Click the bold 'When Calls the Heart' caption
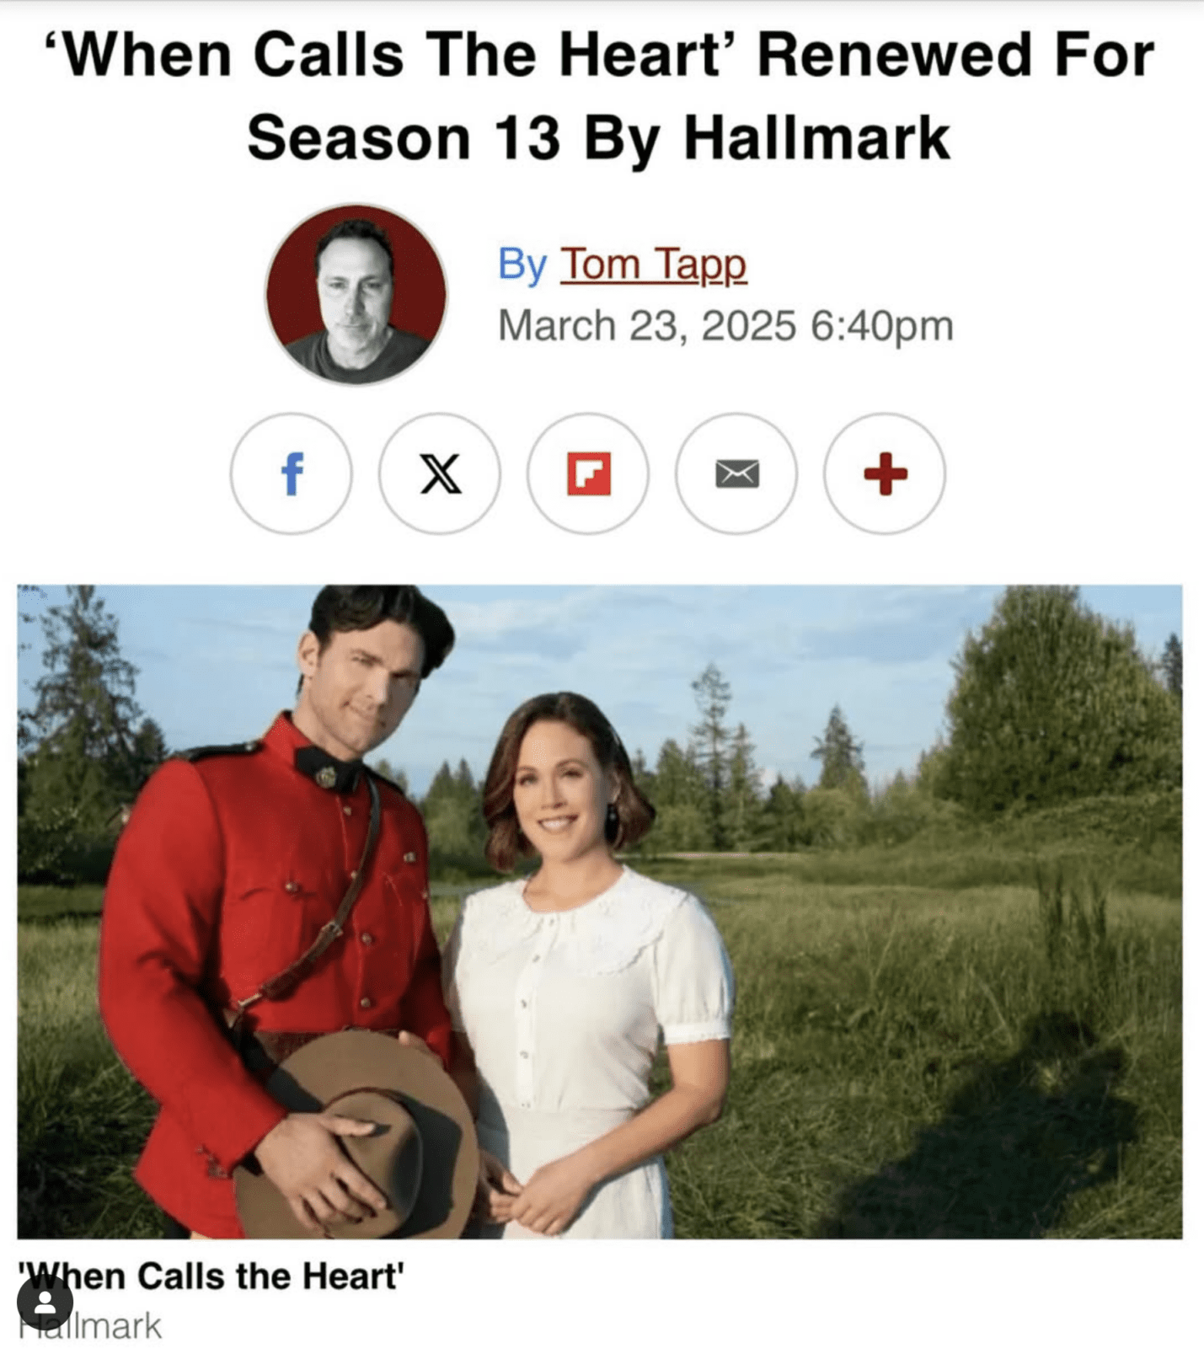The height and width of the screenshot is (1348, 1204). coord(211,1276)
